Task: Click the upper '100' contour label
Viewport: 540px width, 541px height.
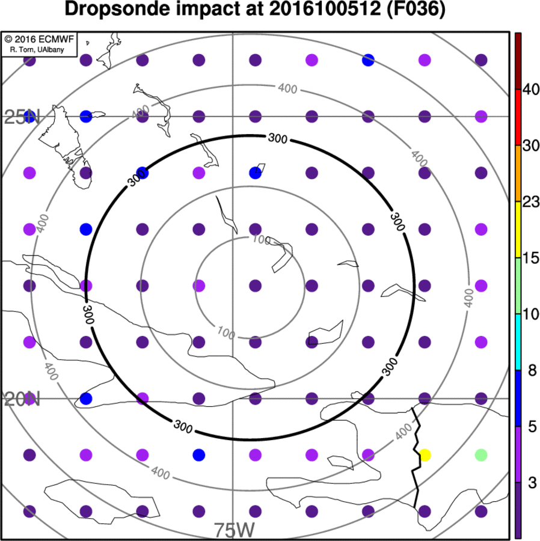Action: 261,239
